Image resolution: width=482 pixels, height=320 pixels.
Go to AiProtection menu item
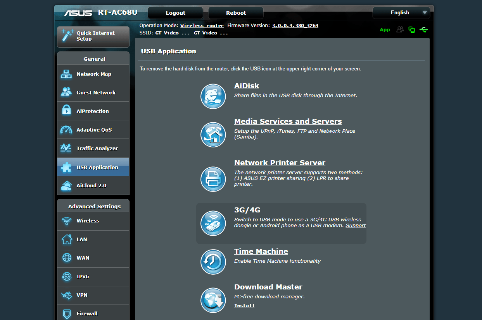click(x=93, y=111)
